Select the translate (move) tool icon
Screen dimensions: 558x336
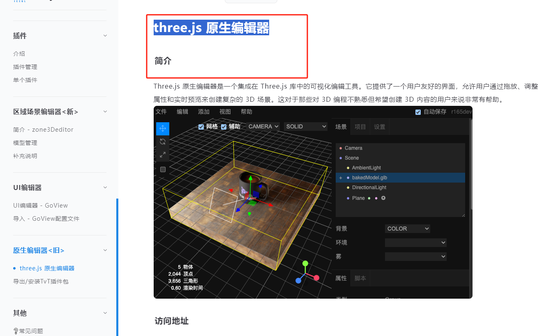click(163, 129)
